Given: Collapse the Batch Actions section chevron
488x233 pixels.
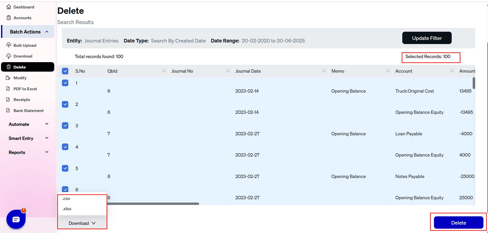Looking at the screenshot, I should [47, 32].
